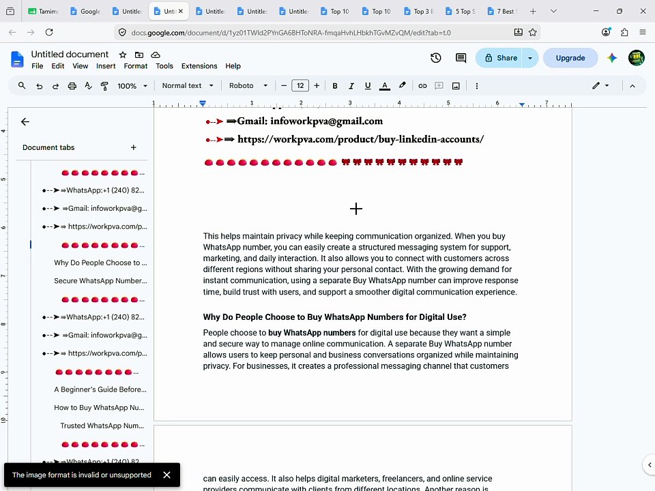Click the Upgrade button
The width and height of the screenshot is (655, 491).
[x=570, y=58]
